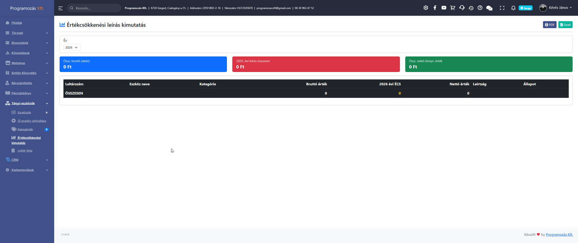The image size is (578, 243).
Task: Open the Facebook icon link
Action: click(x=435, y=8)
